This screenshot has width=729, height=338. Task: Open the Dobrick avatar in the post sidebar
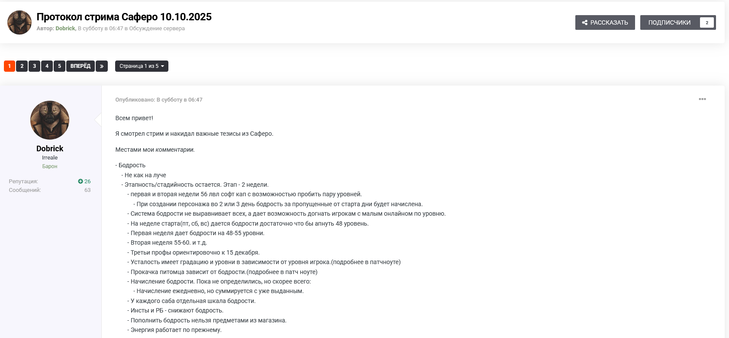[x=50, y=120]
